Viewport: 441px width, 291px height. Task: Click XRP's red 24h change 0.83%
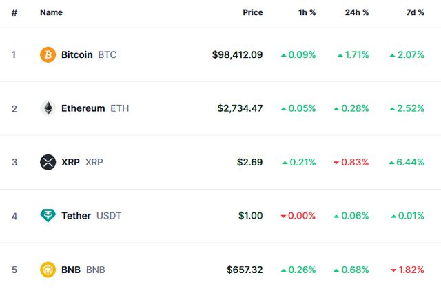(x=351, y=162)
